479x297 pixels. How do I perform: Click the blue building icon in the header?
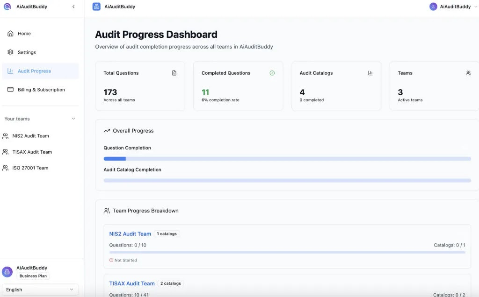pos(96,7)
